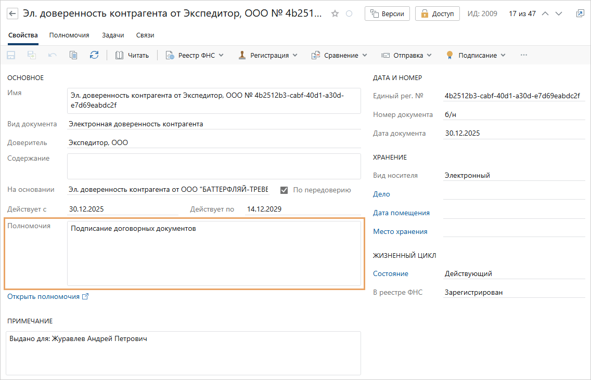Go to next document arrow
Image resolution: width=591 pixels, height=380 pixels.
click(559, 14)
